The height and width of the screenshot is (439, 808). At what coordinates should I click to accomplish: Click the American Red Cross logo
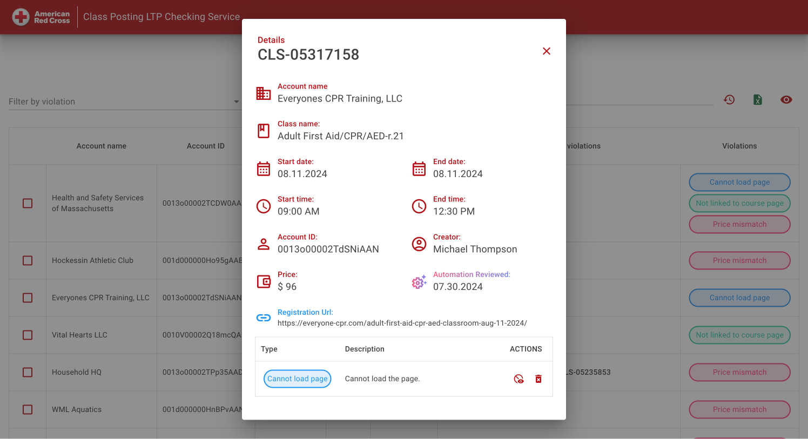[42, 17]
